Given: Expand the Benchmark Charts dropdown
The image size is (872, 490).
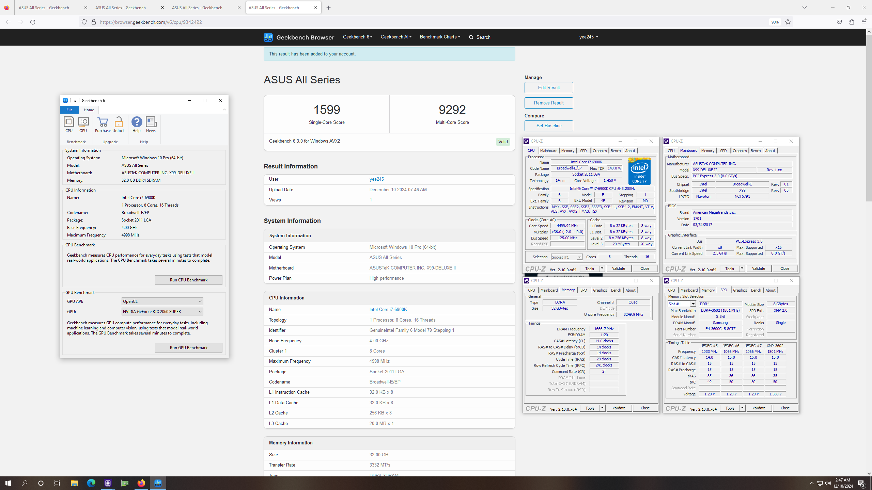Looking at the screenshot, I should [x=440, y=37].
